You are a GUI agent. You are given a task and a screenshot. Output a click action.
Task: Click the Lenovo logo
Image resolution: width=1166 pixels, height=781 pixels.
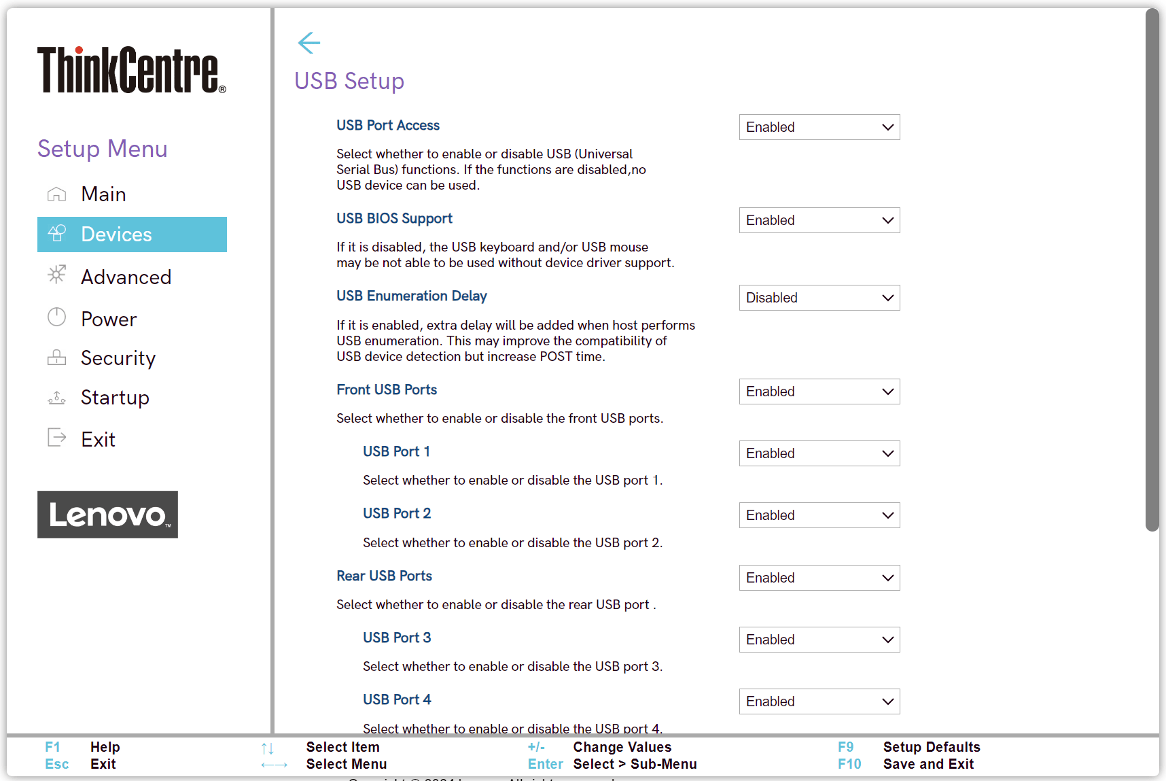[x=107, y=515]
